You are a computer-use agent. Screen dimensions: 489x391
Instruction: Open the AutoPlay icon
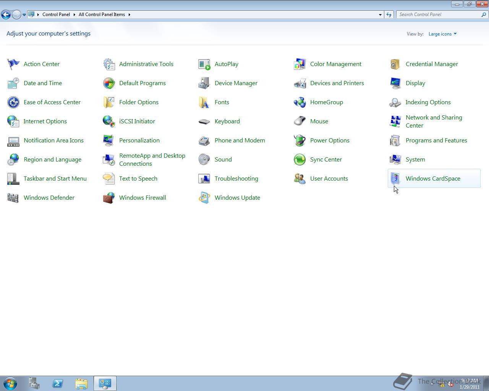click(204, 64)
